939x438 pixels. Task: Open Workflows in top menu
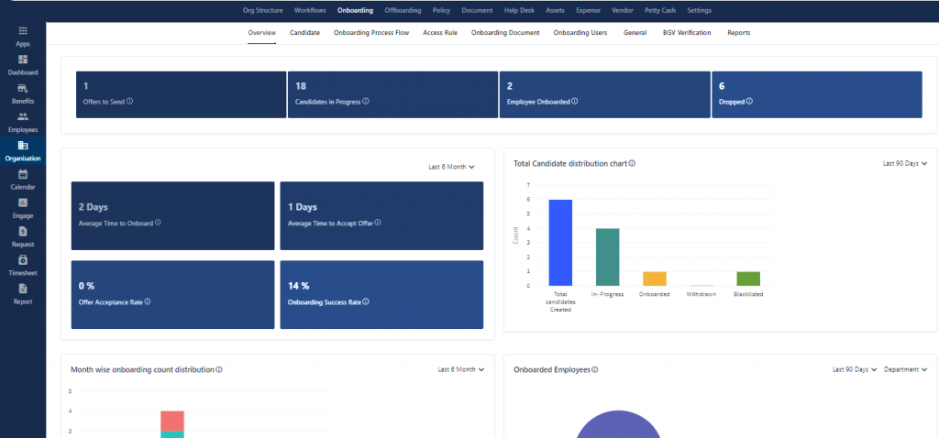coord(310,11)
